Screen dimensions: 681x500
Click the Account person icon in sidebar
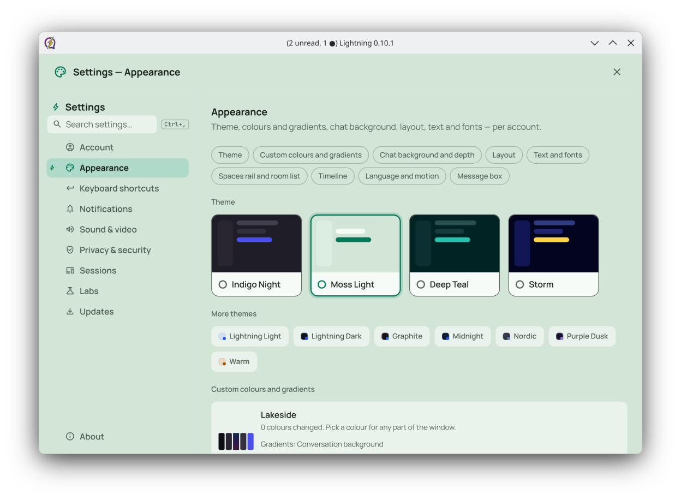click(x=70, y=147)
